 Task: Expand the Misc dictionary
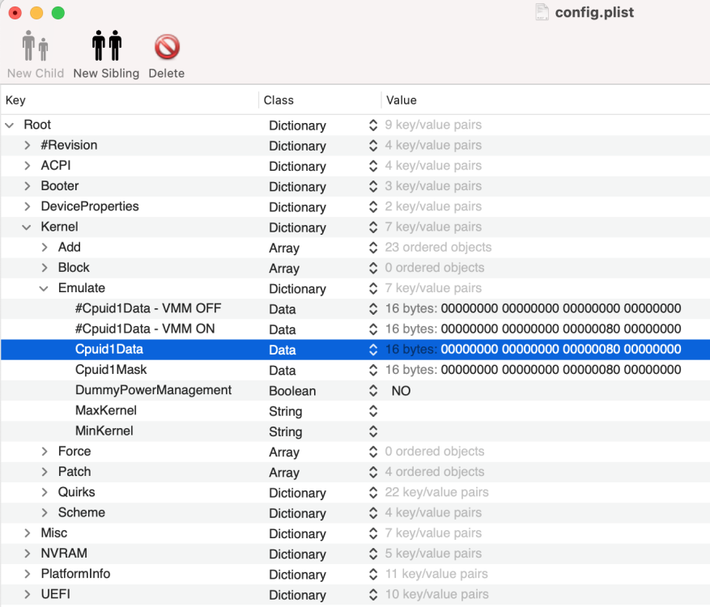pyautogui.click(x=28, y=533)
